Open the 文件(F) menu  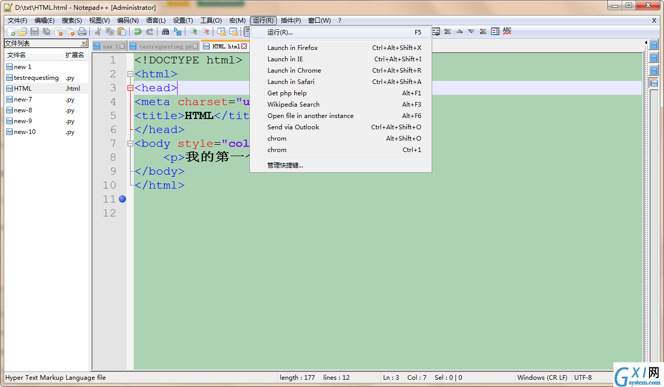[x=17, y=21]
